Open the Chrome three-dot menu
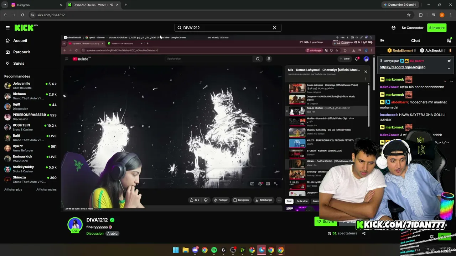Viewport: 456px width, 256px height. (451, 15)
